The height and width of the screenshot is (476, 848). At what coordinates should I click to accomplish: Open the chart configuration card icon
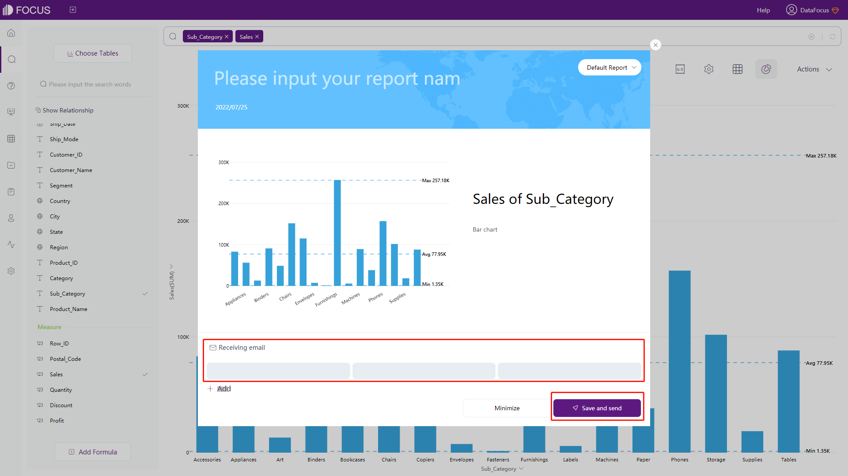click(680, 69)
